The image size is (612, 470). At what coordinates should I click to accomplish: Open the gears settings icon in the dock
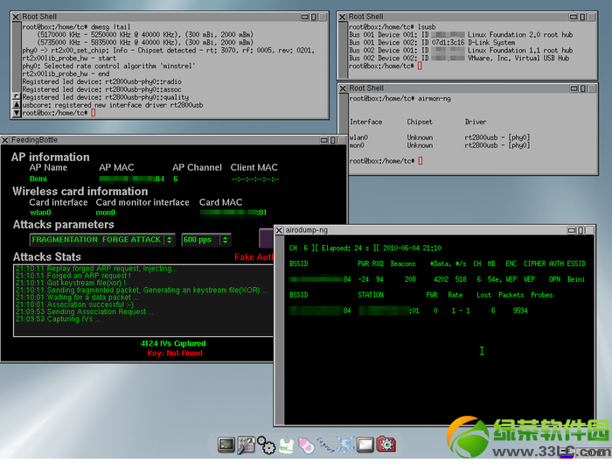click(266, 445)
